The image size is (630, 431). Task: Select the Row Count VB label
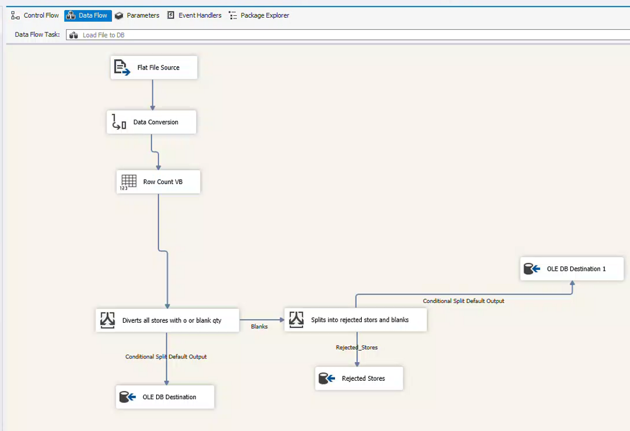point(162,182)
